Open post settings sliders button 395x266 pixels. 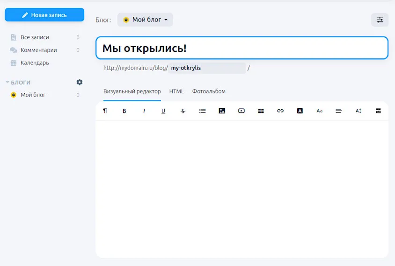pos(380,20)
